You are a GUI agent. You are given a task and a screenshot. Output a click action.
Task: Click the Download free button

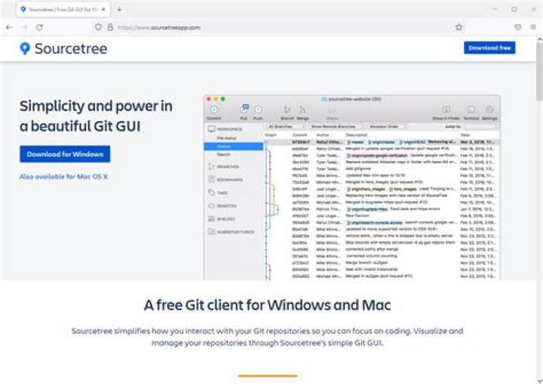[489, 47]
